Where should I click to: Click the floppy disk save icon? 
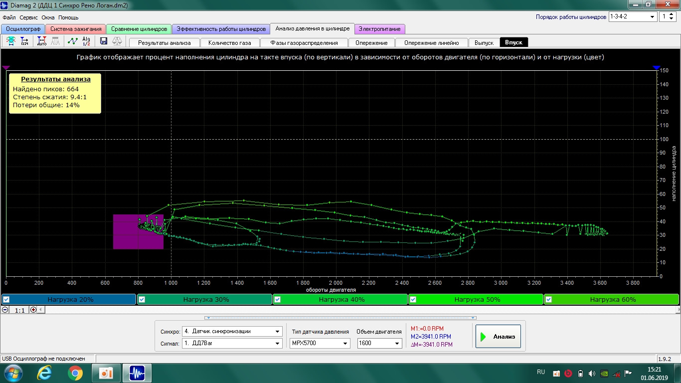click(x=104, y=41)
